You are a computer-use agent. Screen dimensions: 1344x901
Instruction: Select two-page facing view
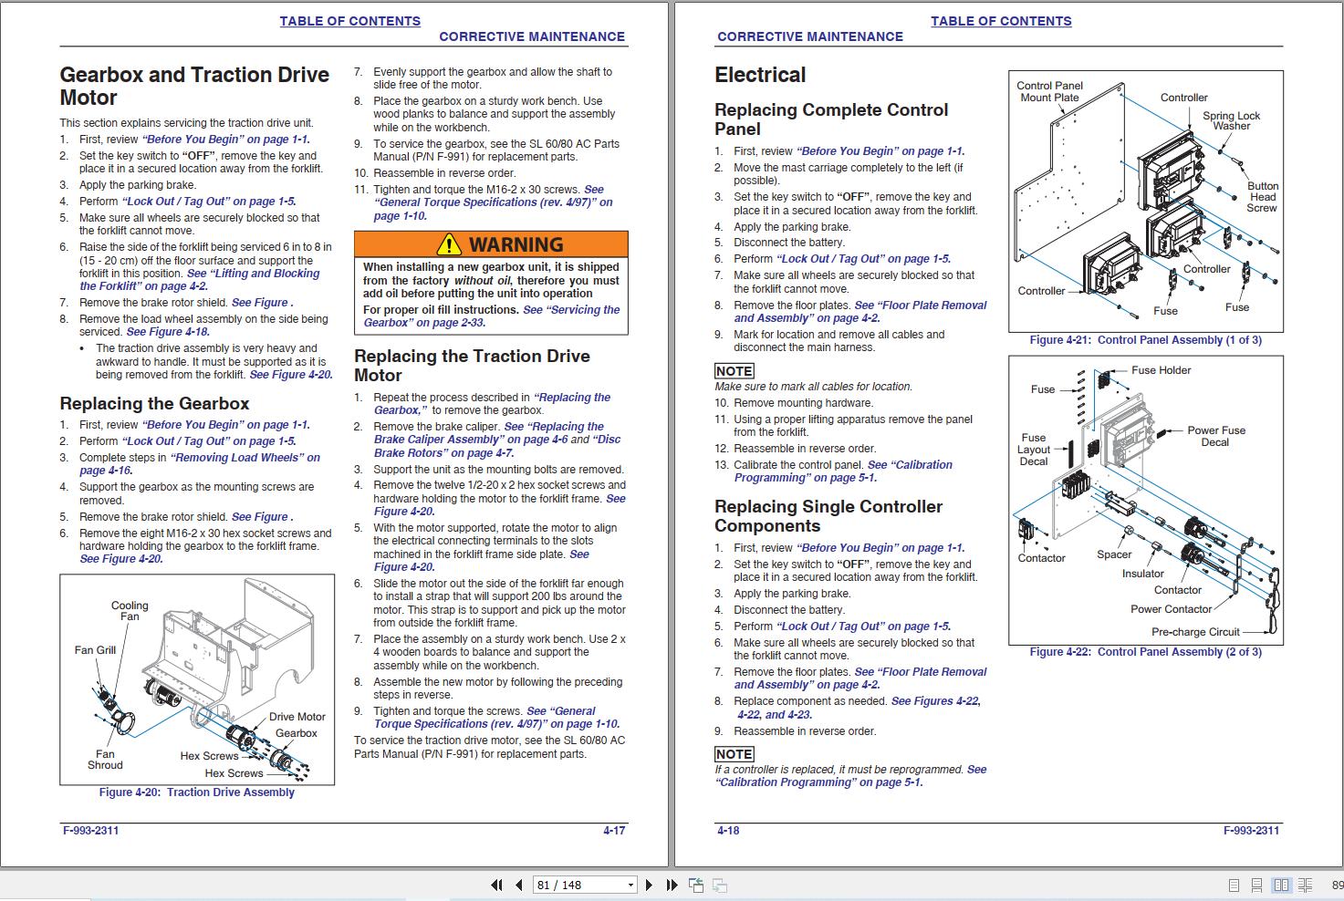pyautogui.click(x=1282, y=885)
